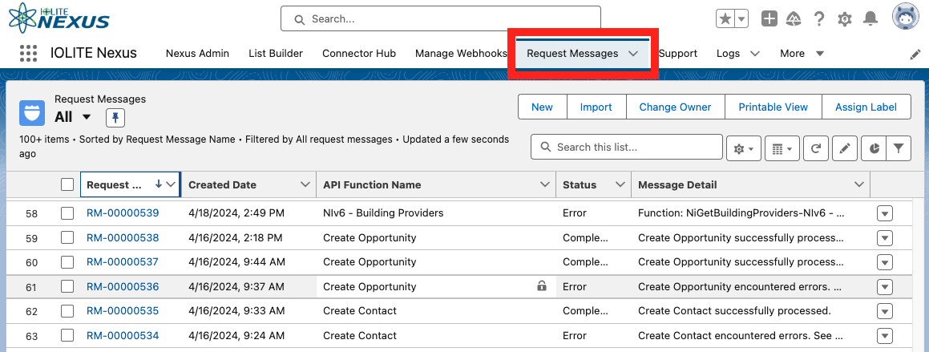This screenshot has width=929, height=352.
Task: Check the box for RM-00000538
Action: tap(67, 237)
